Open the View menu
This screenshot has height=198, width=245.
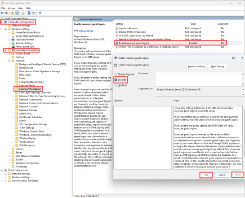tap(20, 8)
